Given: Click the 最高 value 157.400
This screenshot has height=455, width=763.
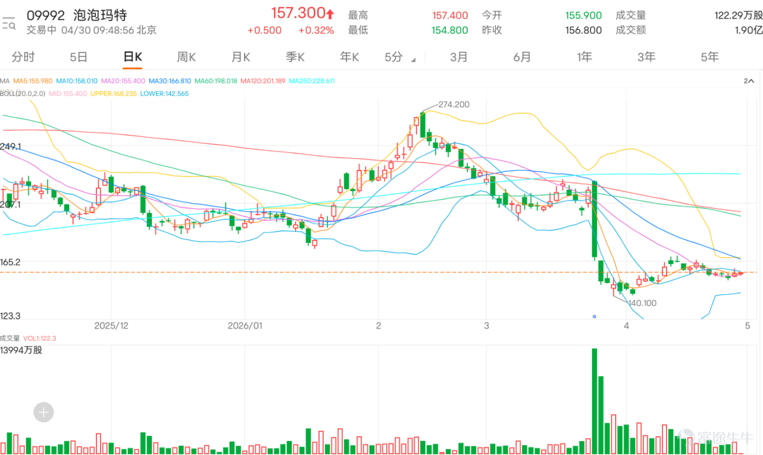Looking at the screenshot, I should 450,16.
